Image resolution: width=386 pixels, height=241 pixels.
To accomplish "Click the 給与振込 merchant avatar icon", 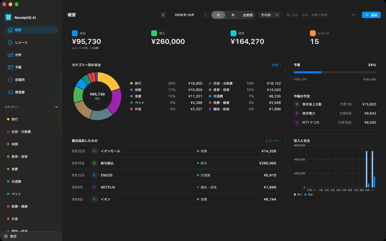I will tap(94, 163).
